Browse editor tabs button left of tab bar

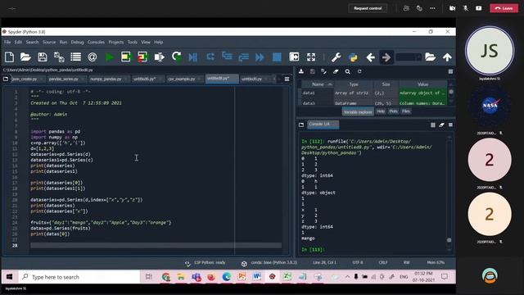click(x=6, y=79)
